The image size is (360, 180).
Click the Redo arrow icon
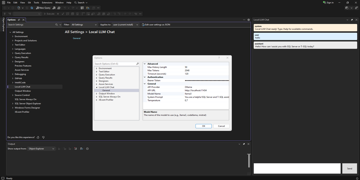[x=73, y=8]
